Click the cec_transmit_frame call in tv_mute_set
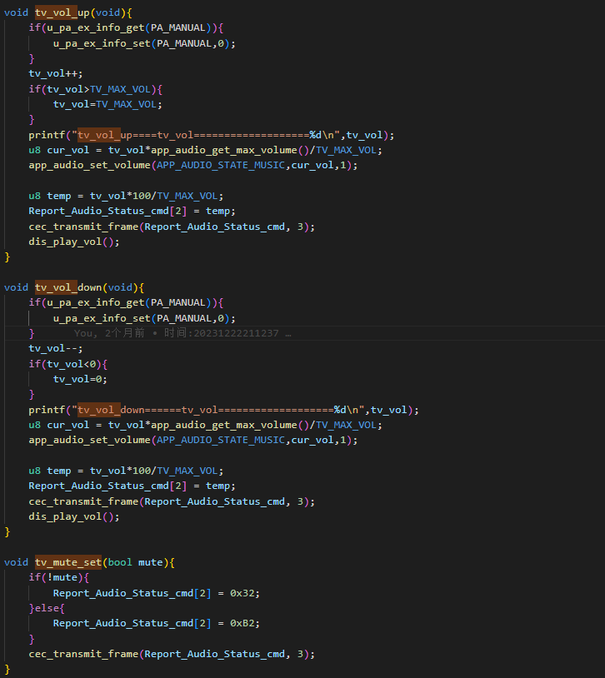Viewport: 605px width, 678px height. pos(172,654)
